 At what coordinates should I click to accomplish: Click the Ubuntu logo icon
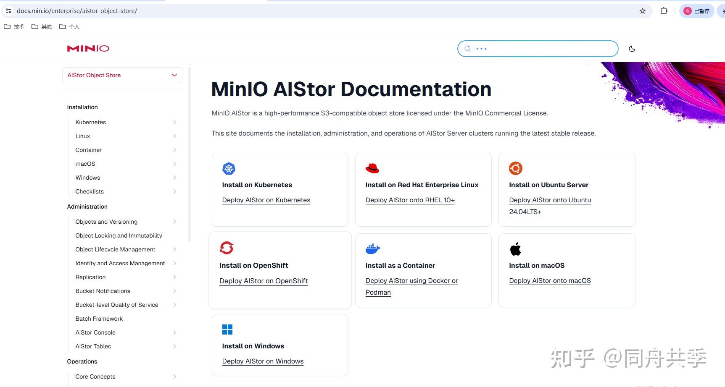pyautogui.click(x=516, y=168)
